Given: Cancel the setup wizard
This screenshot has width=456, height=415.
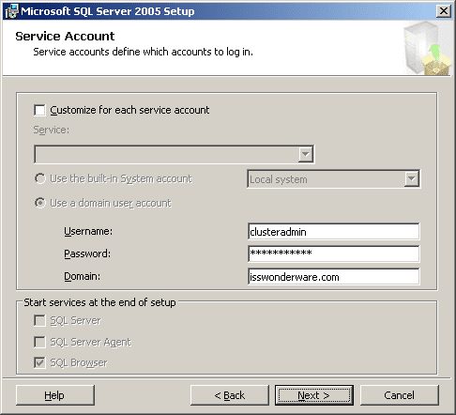Looking at the screenshot, I should (x=400, y=395).
